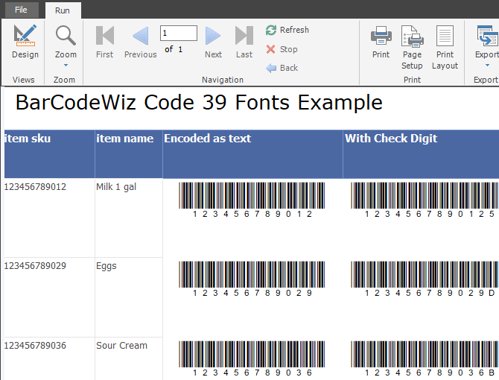The image size is (499, 380).
Task: Jump to the Last page
Action: [244, 42]
